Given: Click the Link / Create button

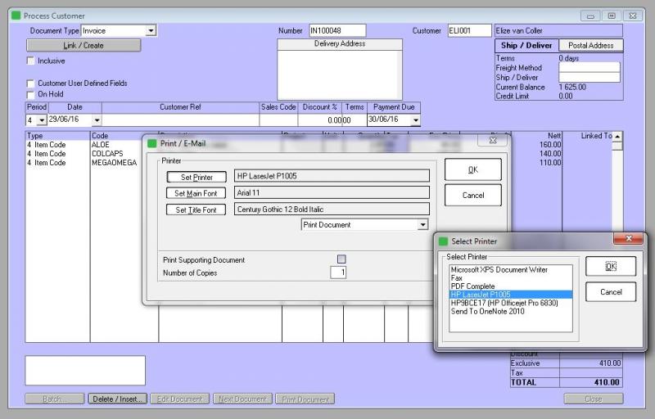Looking at the screenshot, I should pos(84,46).
